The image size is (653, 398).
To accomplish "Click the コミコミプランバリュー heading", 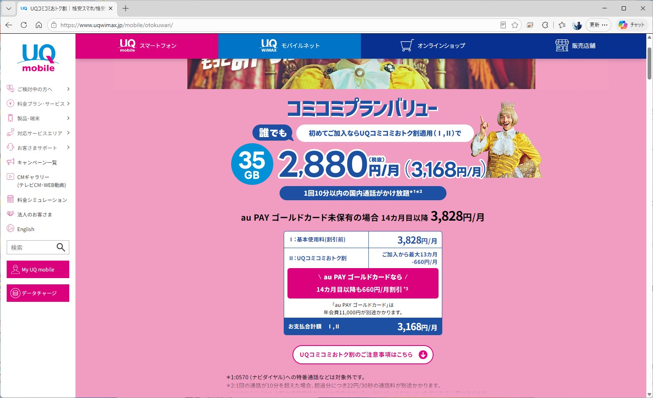I will click(363, 108).
